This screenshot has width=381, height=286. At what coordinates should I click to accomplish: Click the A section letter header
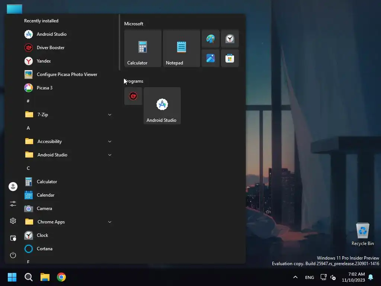[28, 128]
